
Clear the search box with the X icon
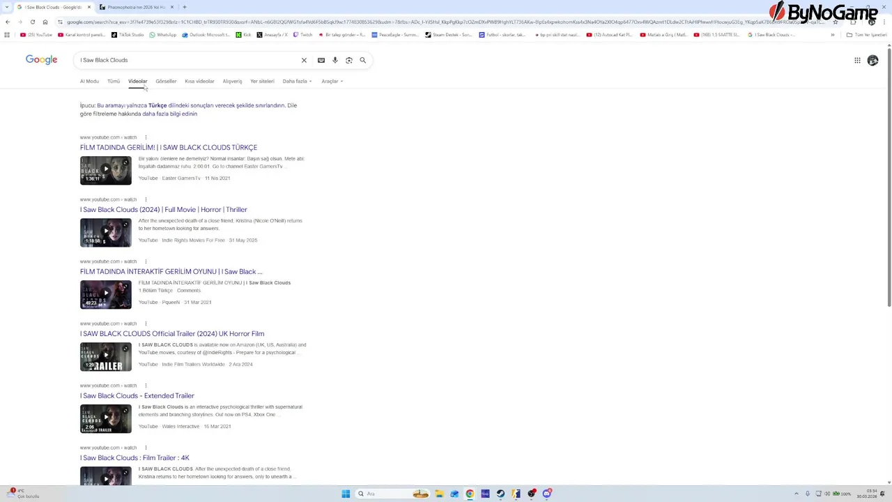pos(304,60)
